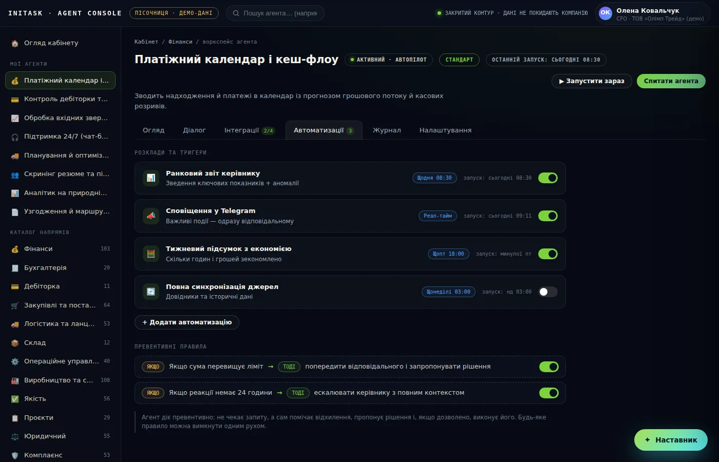Open the Щонеділі 03:00 schedule selector
The image size is (719, 462).
(448, 292)
